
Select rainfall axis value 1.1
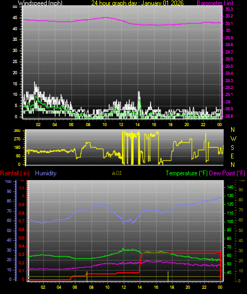(x=22, y=188)
